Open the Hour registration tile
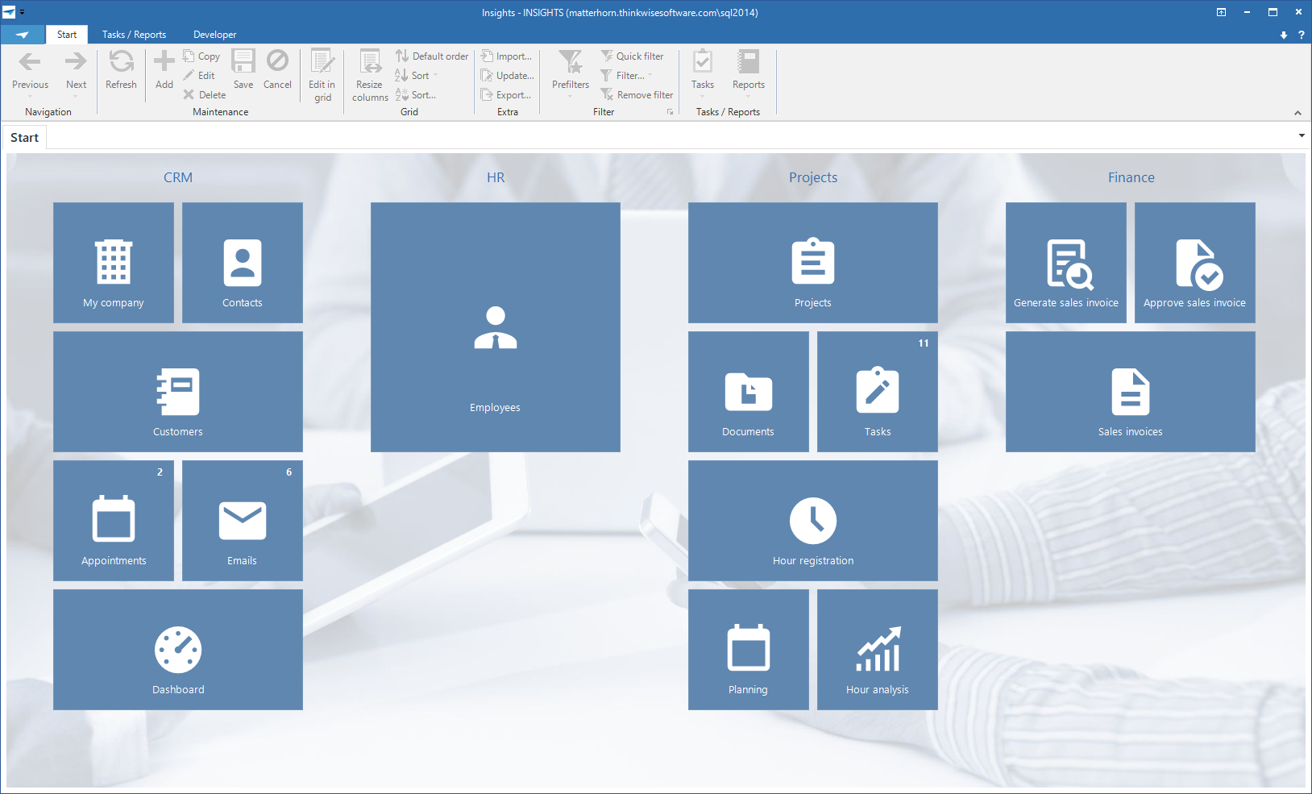This screenshot has height=794, width=1312. [x=812, y=521]
